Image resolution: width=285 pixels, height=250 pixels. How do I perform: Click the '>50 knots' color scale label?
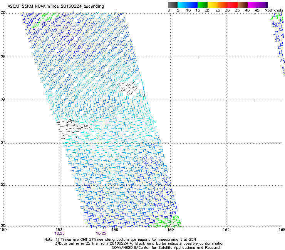pos(274,10)
